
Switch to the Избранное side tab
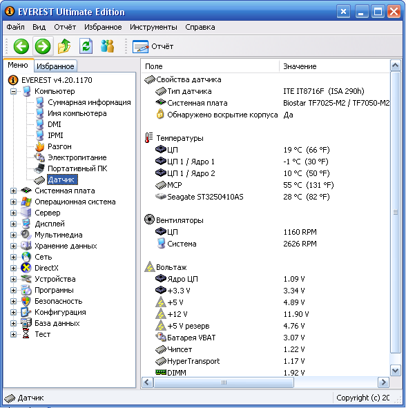pos(55,66)
